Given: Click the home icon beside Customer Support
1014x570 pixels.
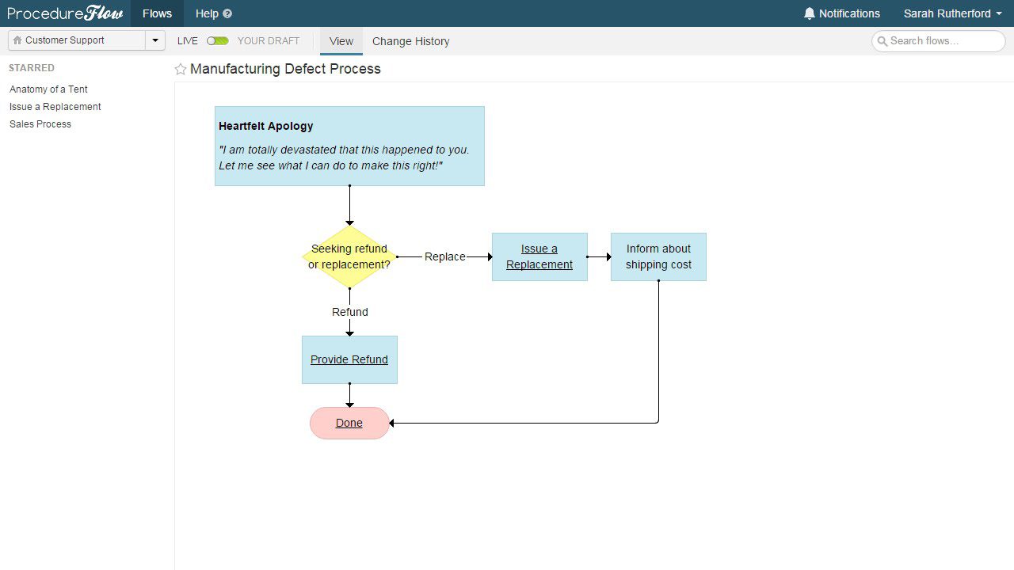Looking at the screenshot, I should pos(16,40).
